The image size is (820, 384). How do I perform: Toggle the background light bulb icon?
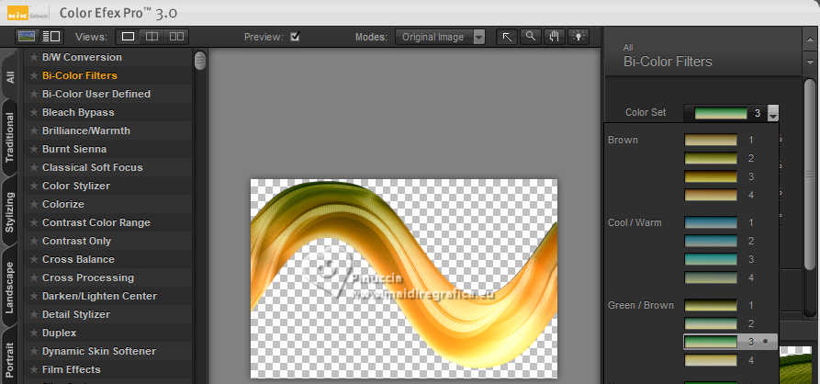[x=578, y=37]
